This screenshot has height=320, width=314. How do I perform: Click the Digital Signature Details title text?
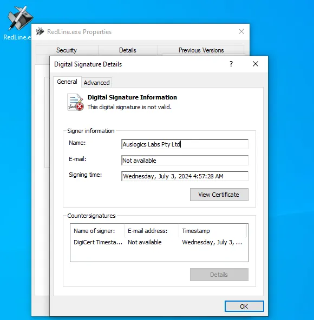coord(88,64)
